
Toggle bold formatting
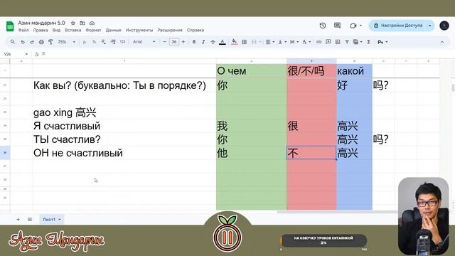click(x=194, y=42)
